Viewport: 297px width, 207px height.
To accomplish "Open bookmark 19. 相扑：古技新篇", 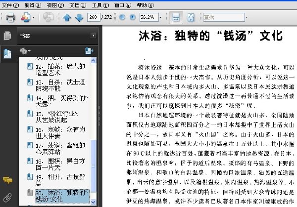I will (60, 180).
